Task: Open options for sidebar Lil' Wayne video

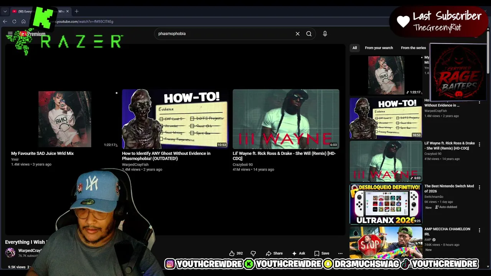Action: click(x=479, y=145)
